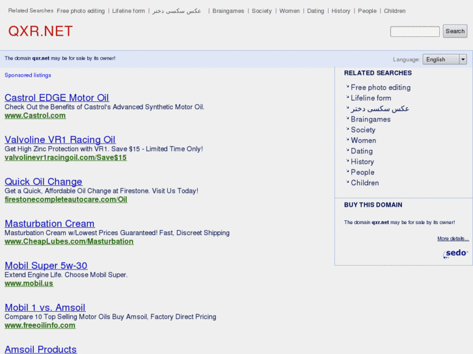Select Dating in sidebar list

pyautogui.click(x=361, y=151)
